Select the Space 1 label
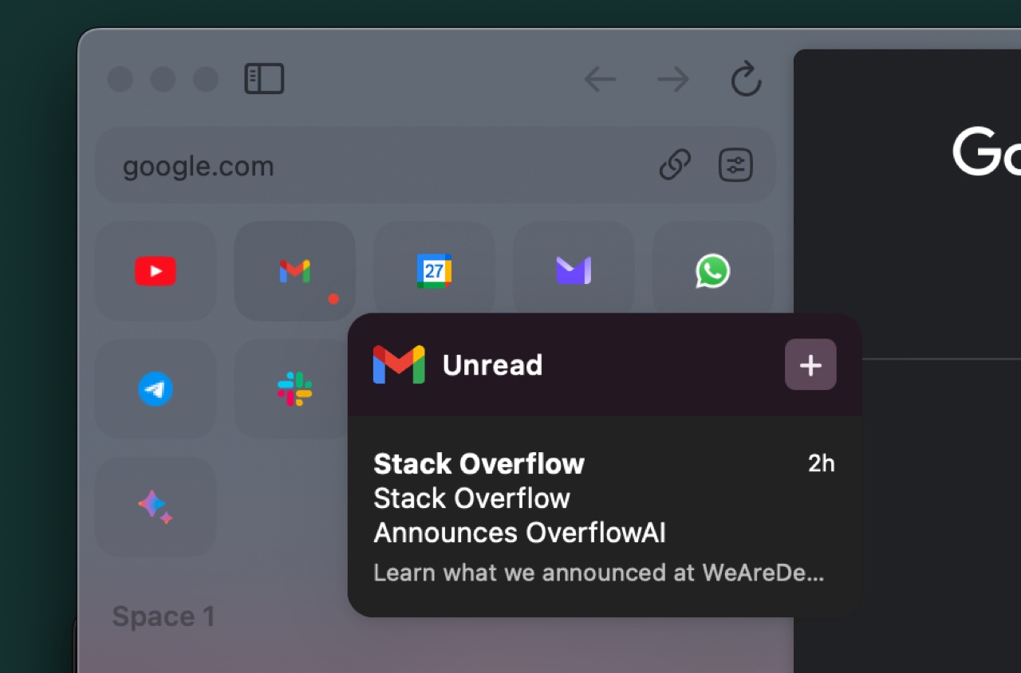This screenshot has width=1021, height=673. 164,616
